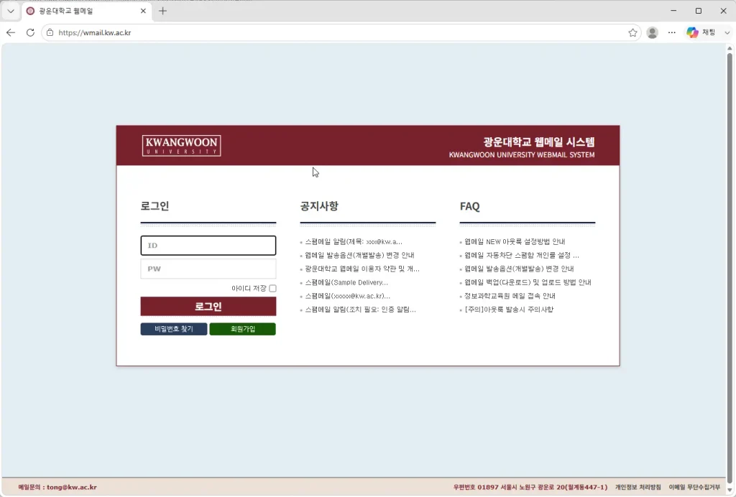Maximize the browser window
This screenshot has width=736, height=497.
699,11
